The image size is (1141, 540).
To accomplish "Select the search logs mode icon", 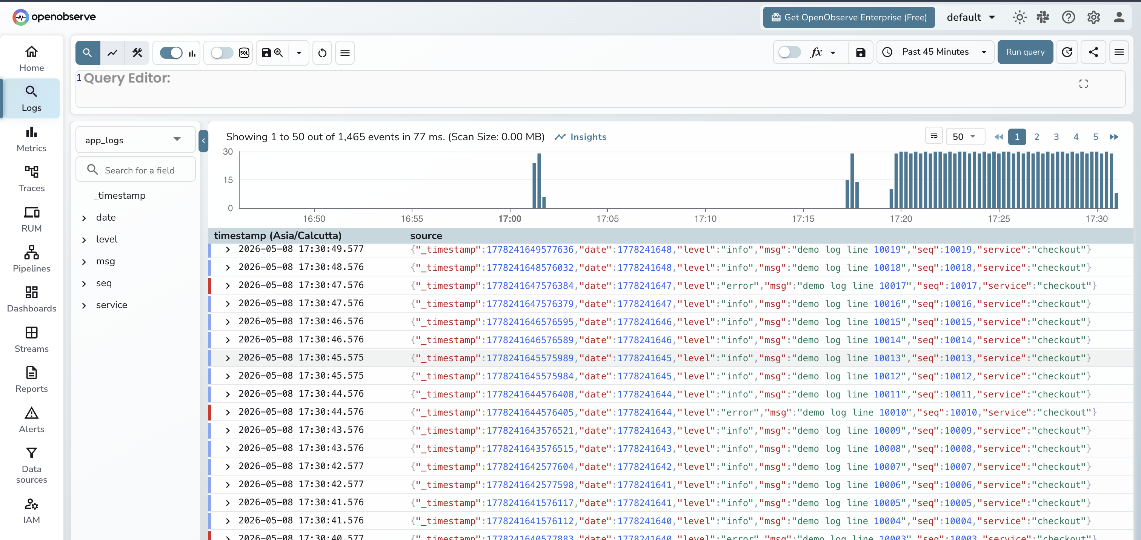I will pos(88,53).
